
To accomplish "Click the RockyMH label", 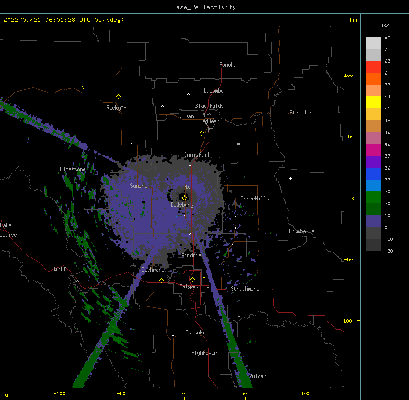I will pos(116,108).
